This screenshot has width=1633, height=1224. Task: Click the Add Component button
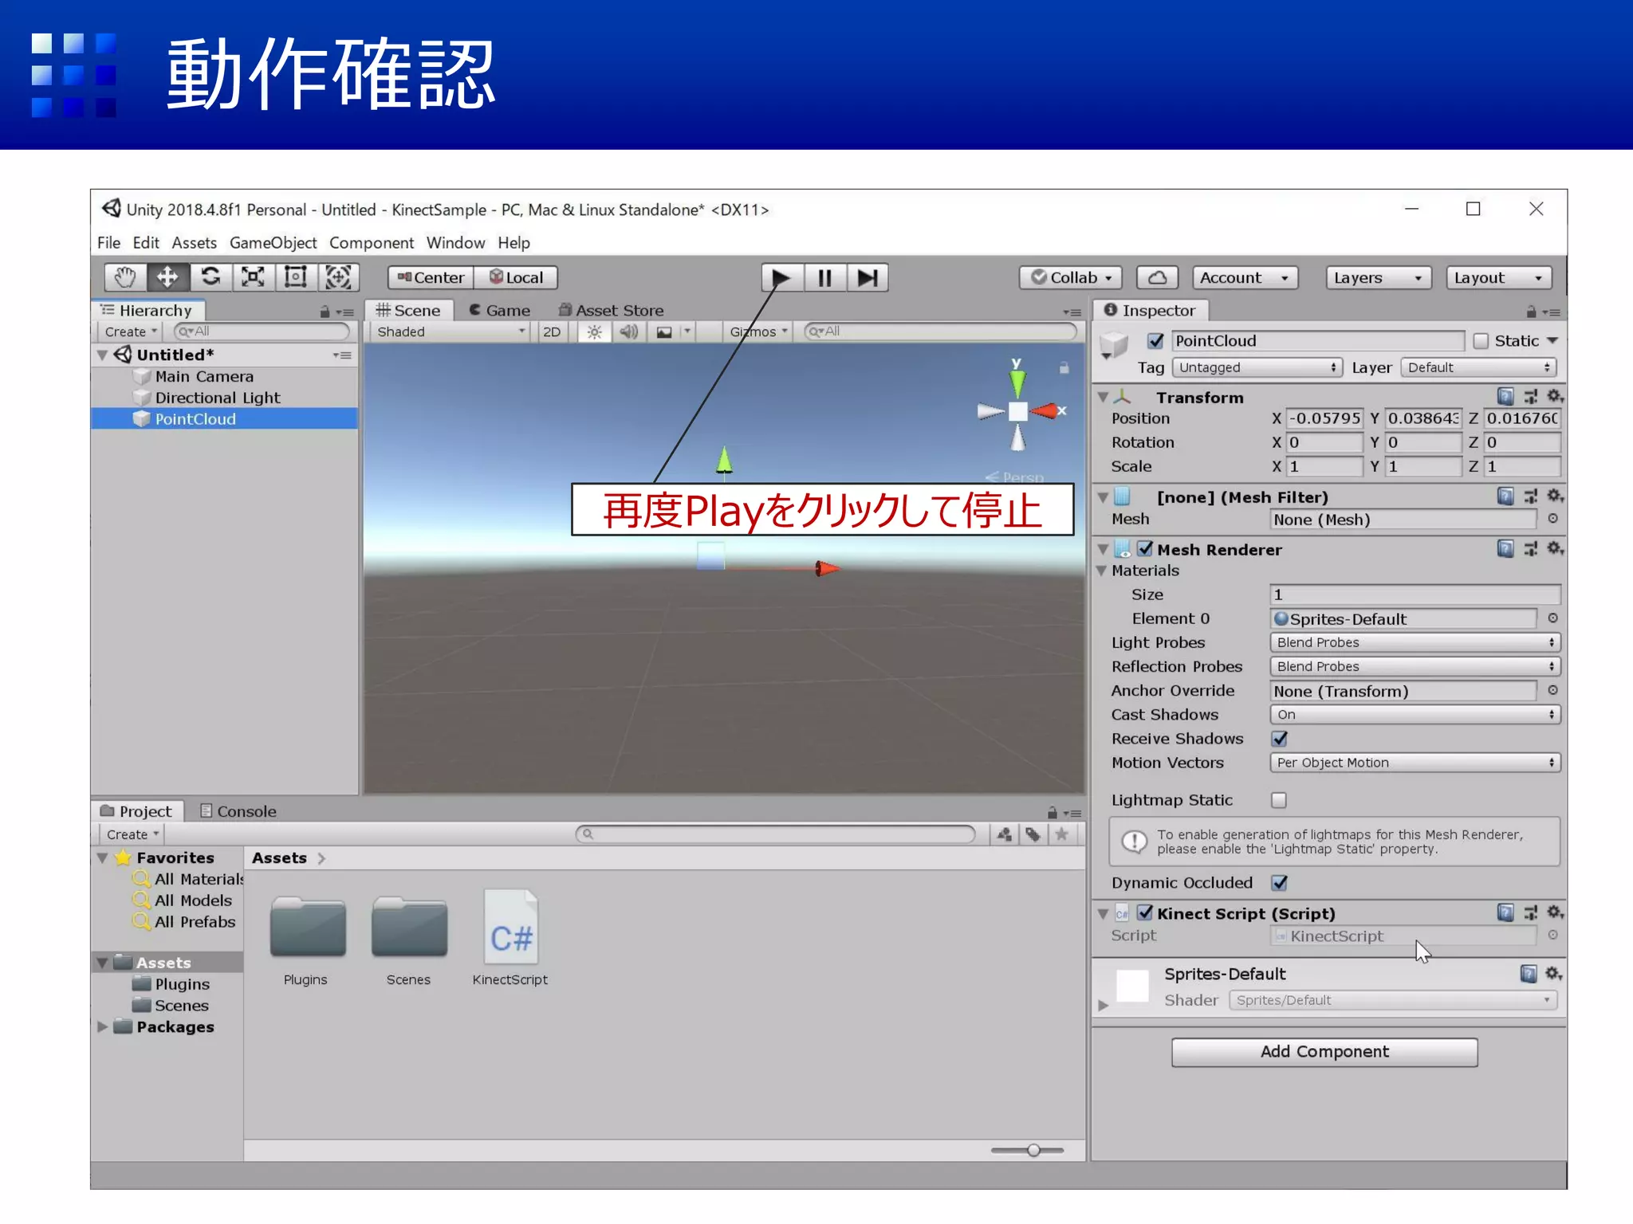tap(1324, 1052)
